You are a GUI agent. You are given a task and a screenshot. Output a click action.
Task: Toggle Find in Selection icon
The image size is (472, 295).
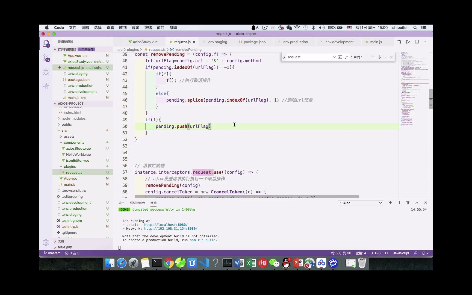(385, 57)
